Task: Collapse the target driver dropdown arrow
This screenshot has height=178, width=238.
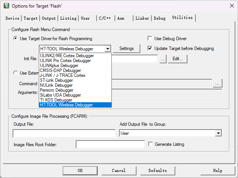Action: click(x=108, y=49)
